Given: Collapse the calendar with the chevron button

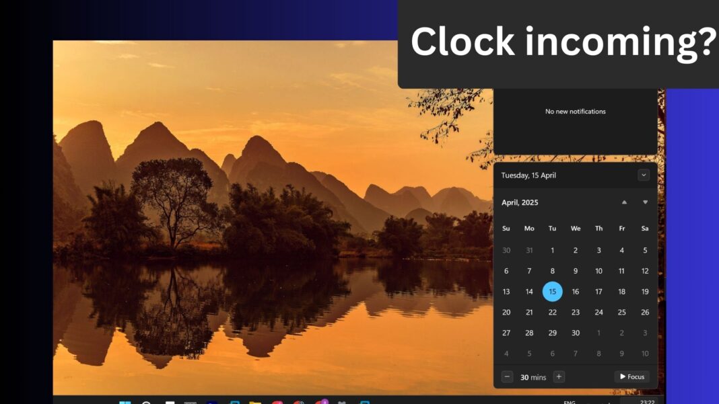Looking at the screenshot, I should [644, 175].
